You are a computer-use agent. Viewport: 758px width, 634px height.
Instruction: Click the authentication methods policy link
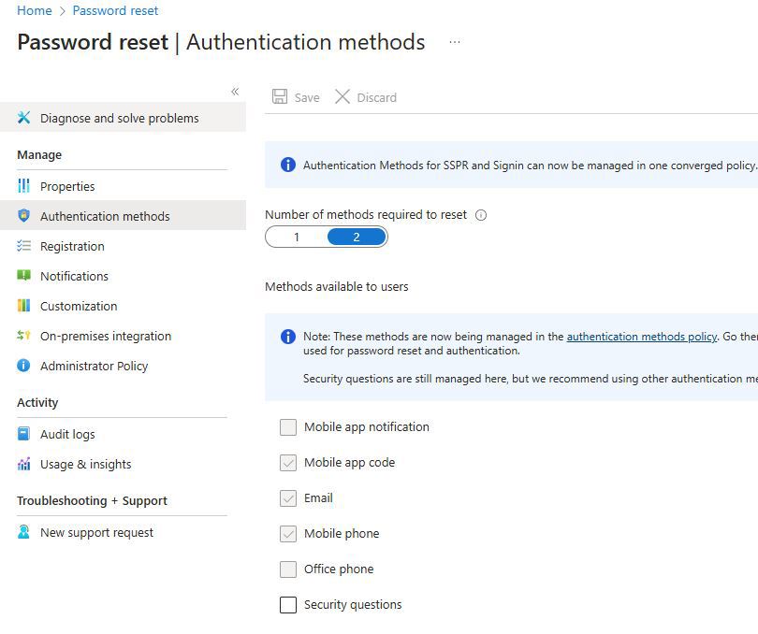[642, 337]
